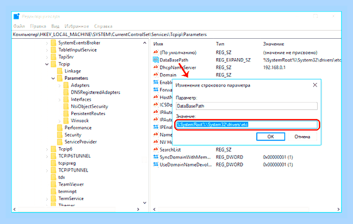Collapse the Parameters key
This screenshot has width=353, height=224.
[x=53, y=79]
